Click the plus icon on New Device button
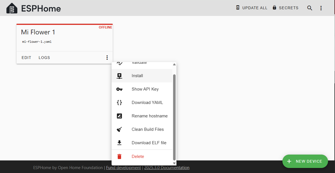The width and height of the screenshot is (335, 173). click(289, 161)
